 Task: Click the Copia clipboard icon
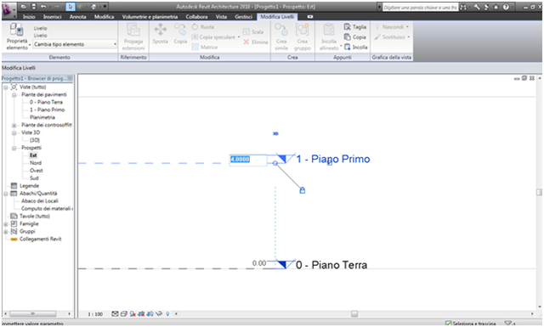coord(348,37)
